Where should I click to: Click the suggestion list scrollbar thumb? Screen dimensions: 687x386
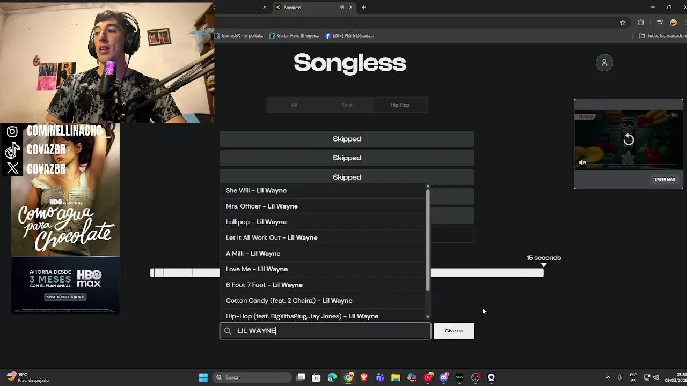(x=428, y=240)
